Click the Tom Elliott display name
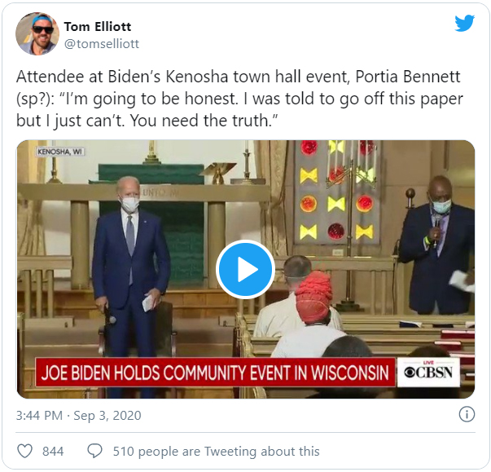The height and width of the screenshot is (472, 491). 98,27
